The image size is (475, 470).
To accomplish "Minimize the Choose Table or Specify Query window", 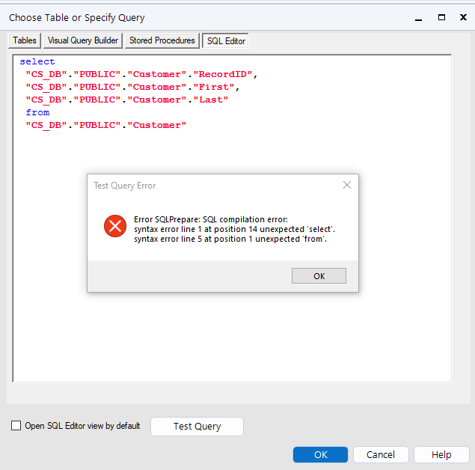I will coord(420,16).
